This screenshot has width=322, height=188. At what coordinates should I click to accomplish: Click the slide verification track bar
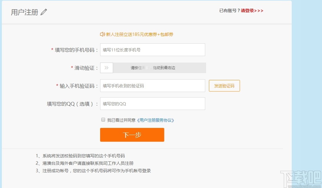(x=159, y=68)
